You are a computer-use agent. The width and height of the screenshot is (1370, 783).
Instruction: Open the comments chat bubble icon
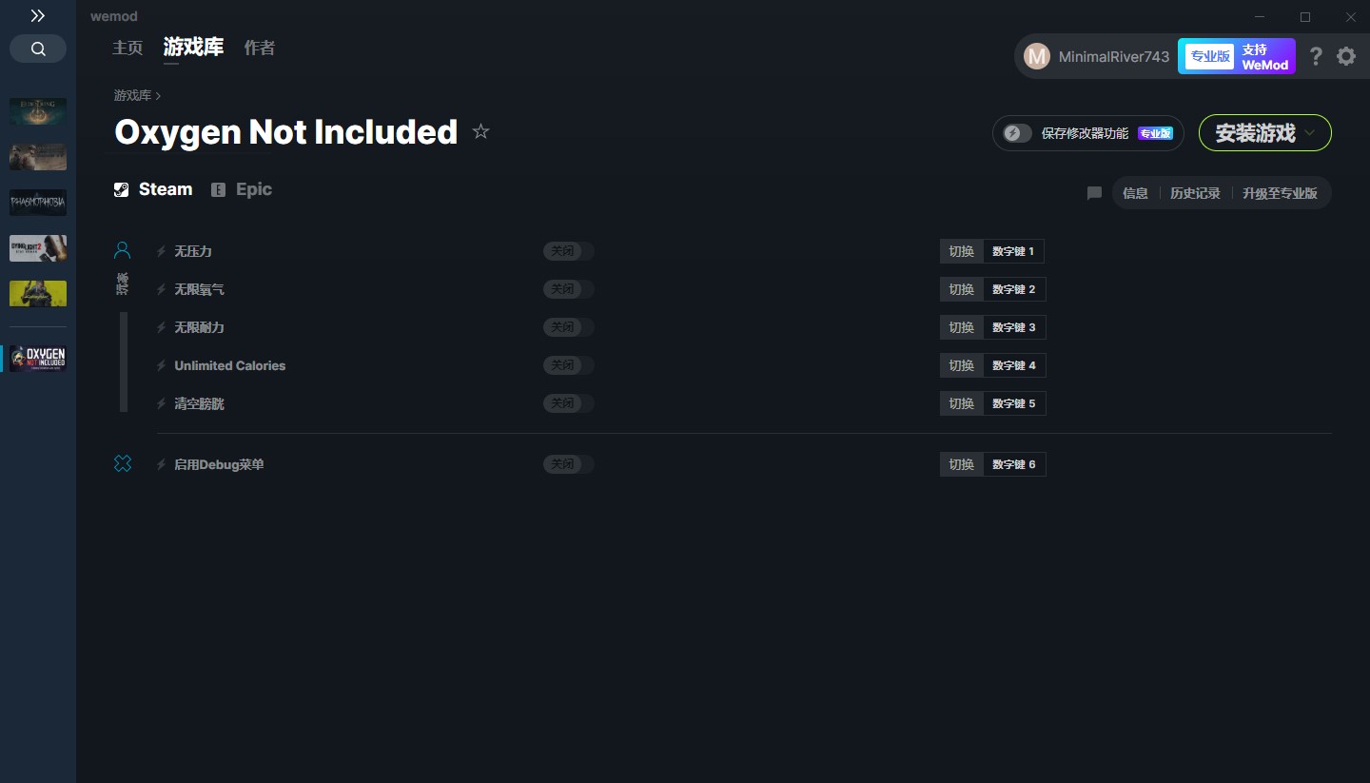coord(1094,193)
